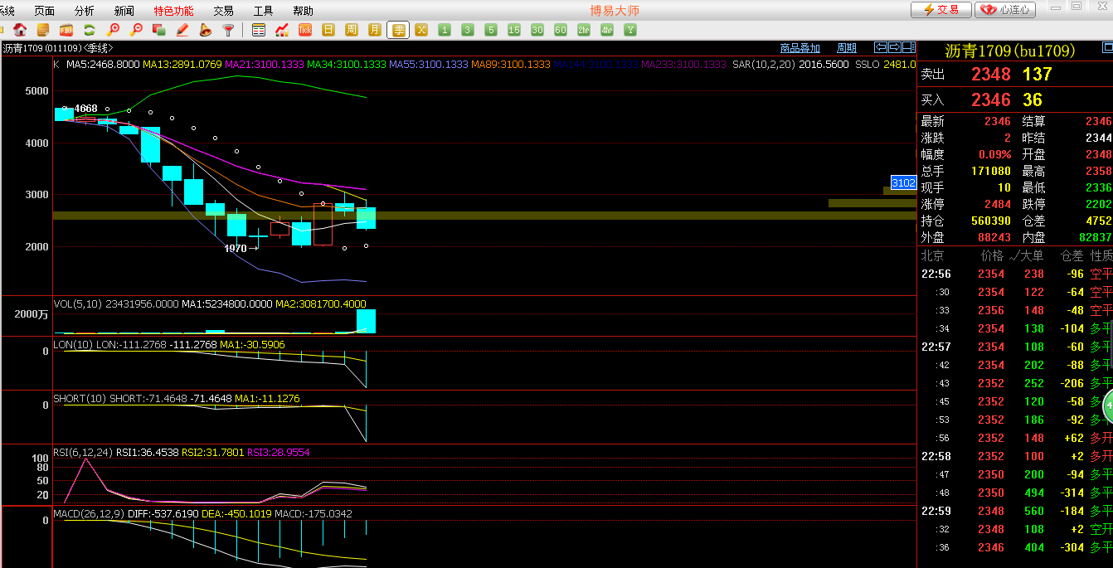Select the 5-minute period button
The width and height of the screenshot is (1113, 568).
(491, 30)
